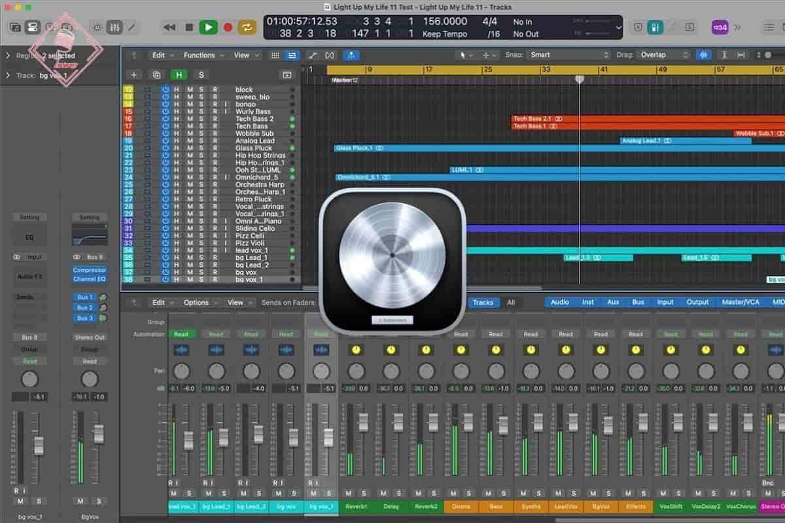Viewport: 785px width, 523px height.
Task: Open the Drag dropdown set to Overlap
Action: pyautogui.click(x=662, y=55)
